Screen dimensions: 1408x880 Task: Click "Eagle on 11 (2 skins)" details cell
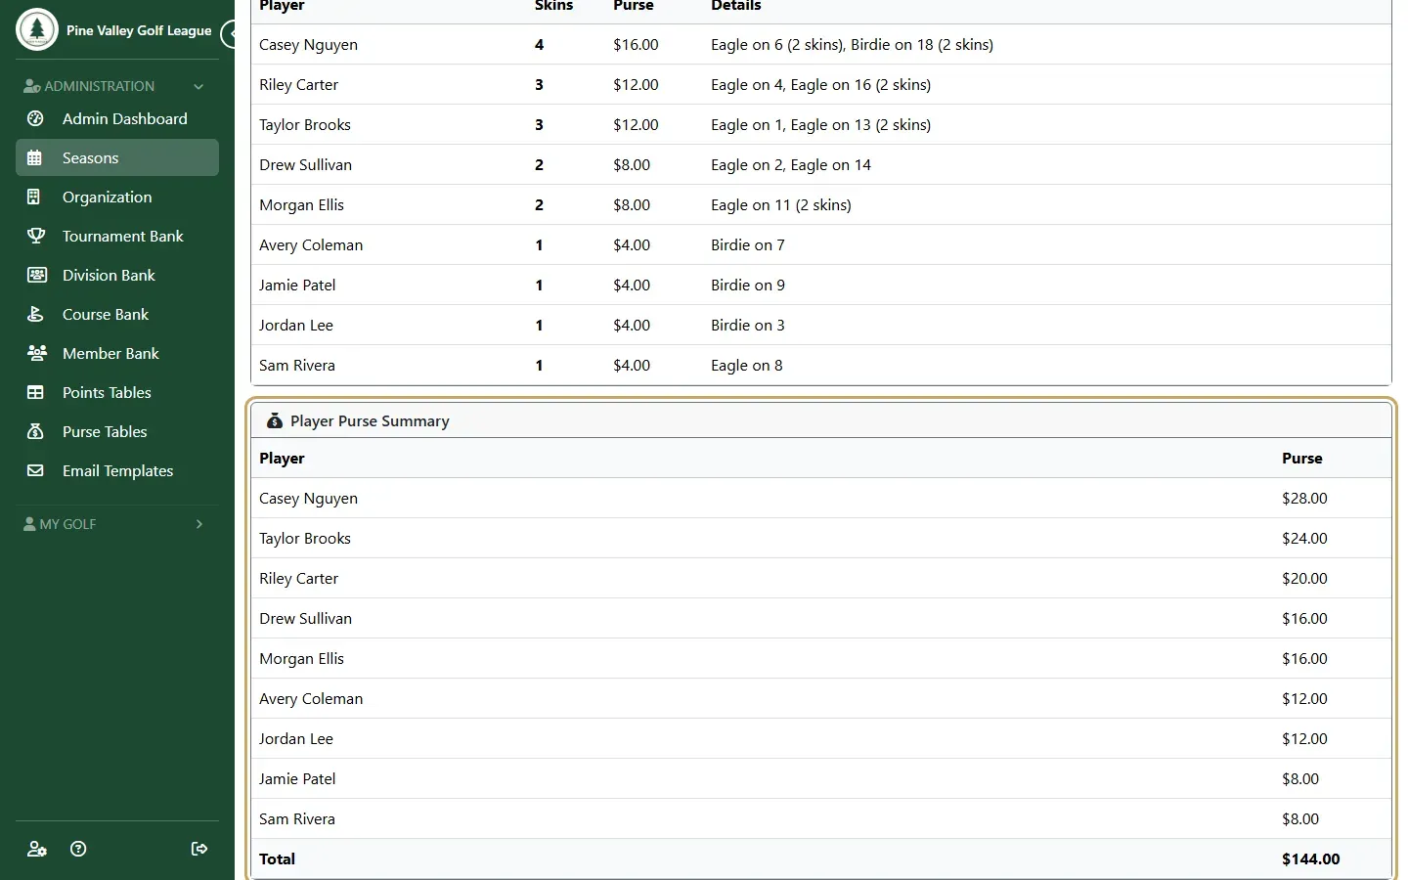[780, 205]
